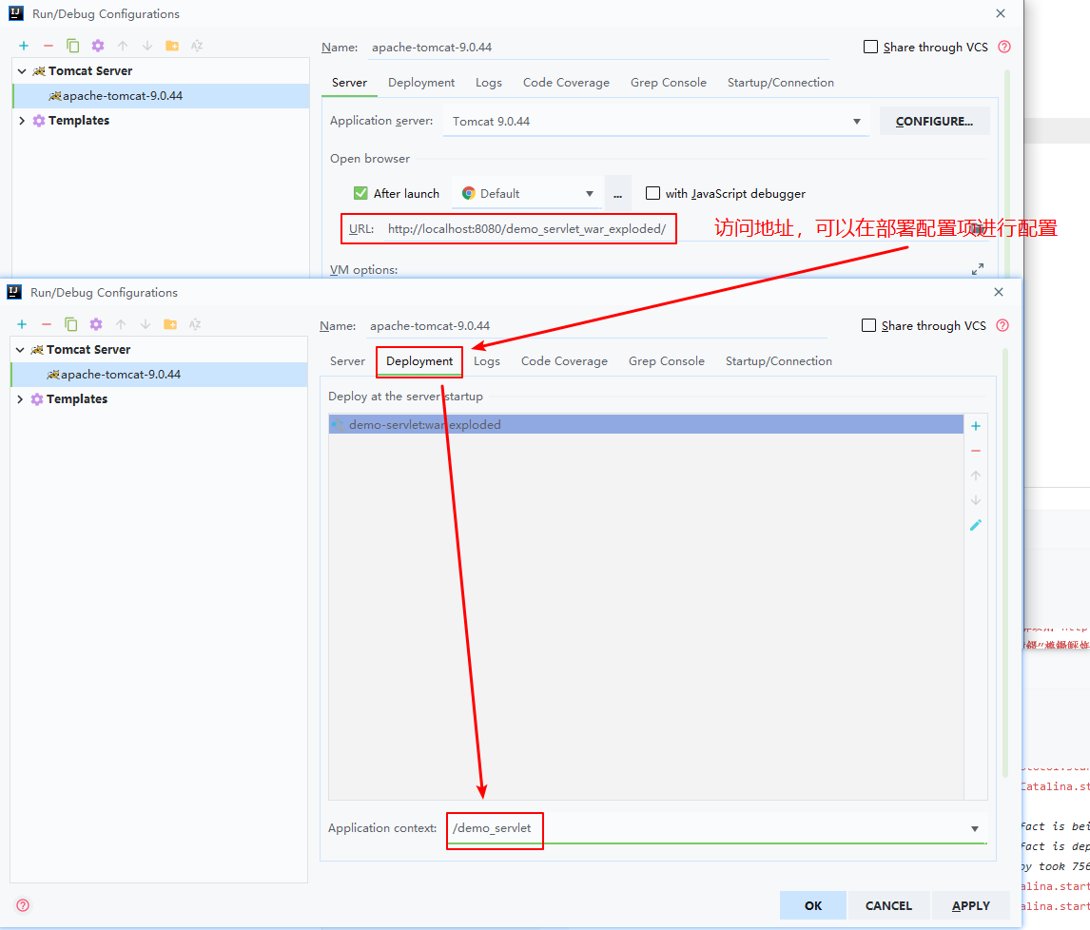
Task: Click Add New Configuration plus in back dialog
Action: (24, 46)
